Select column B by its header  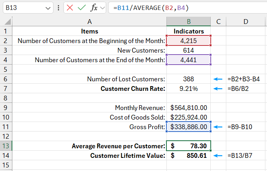(189, 22)
